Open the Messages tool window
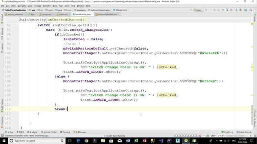Screen dimensions: 257x144 80,132
